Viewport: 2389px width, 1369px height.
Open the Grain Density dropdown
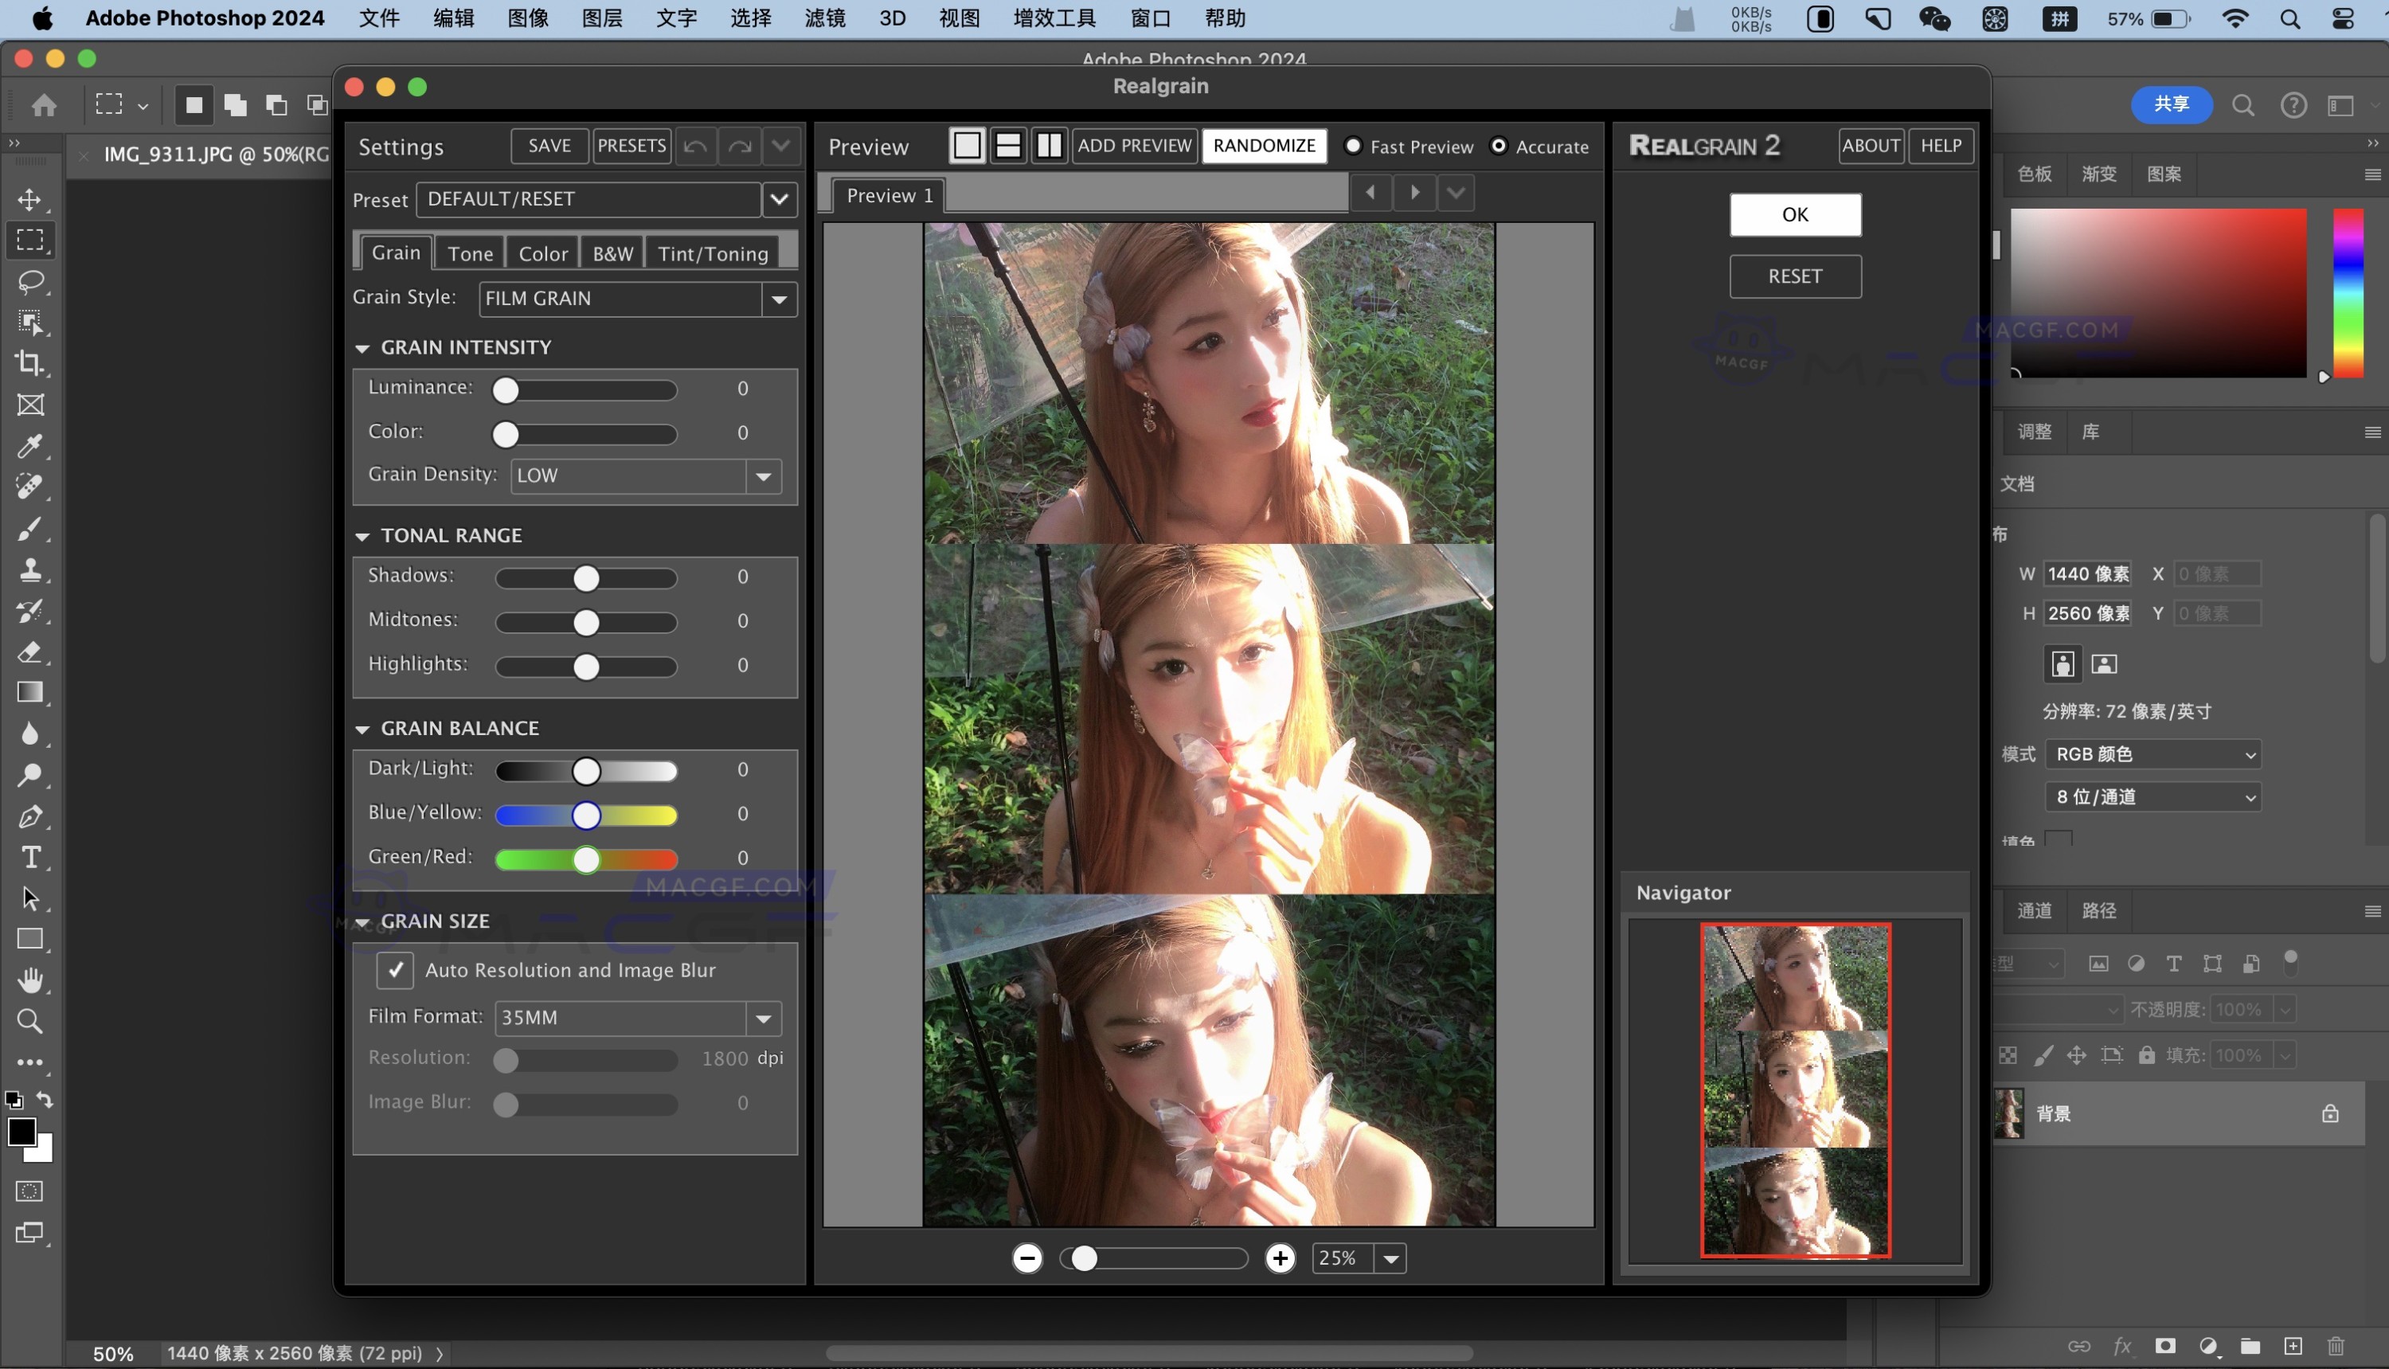click(764, 475)
